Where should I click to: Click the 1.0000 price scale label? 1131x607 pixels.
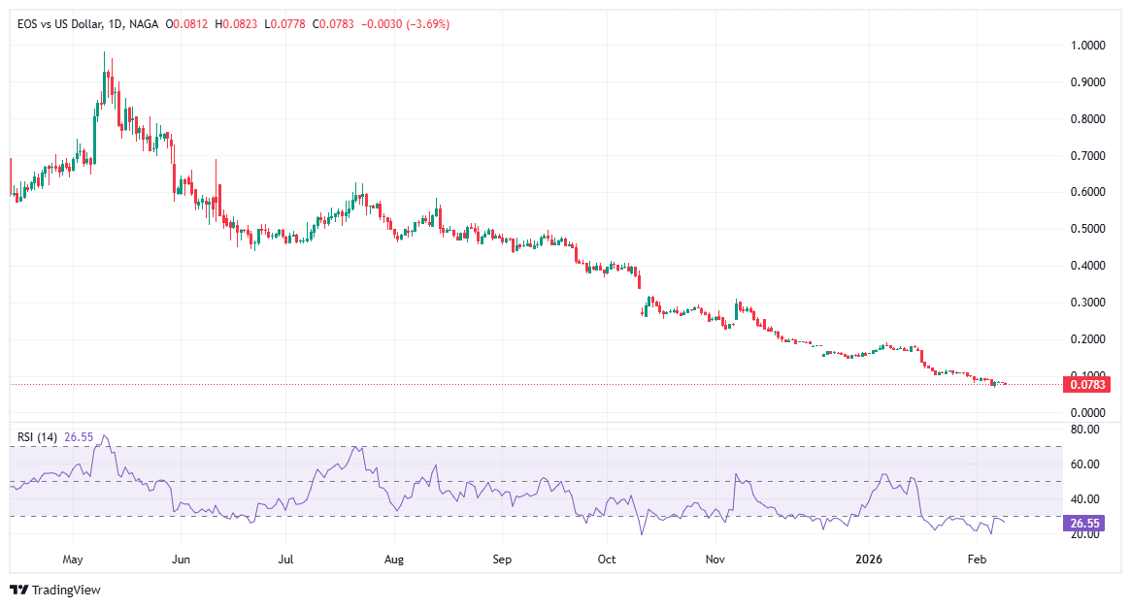[x=1089, y=45]
